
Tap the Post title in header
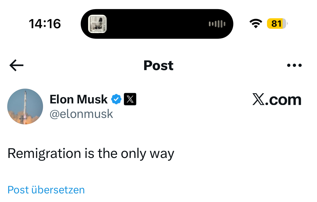click(158, 65)
